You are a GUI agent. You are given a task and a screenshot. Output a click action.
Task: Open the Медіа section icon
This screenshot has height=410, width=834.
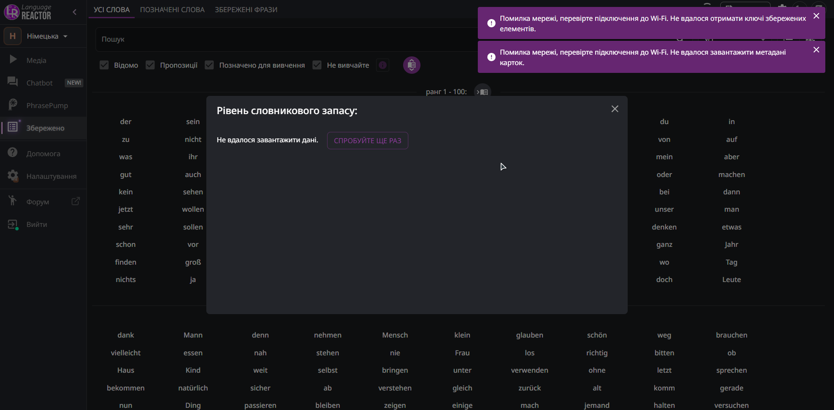pyautogui.click(x=13, y=59)
